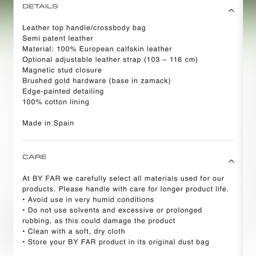This screenshot has height=256, width=256.
Task: Collapse the Details section chevron
Action: [231, 10]
